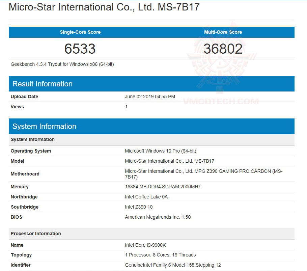This screenshot has width=307, height=271.
Task: Select the Single-Core Score header
Action: click(x=80, y=32)
